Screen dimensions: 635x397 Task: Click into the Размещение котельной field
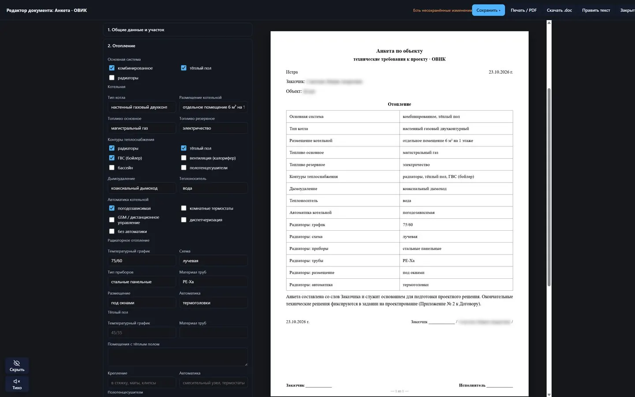213,107
